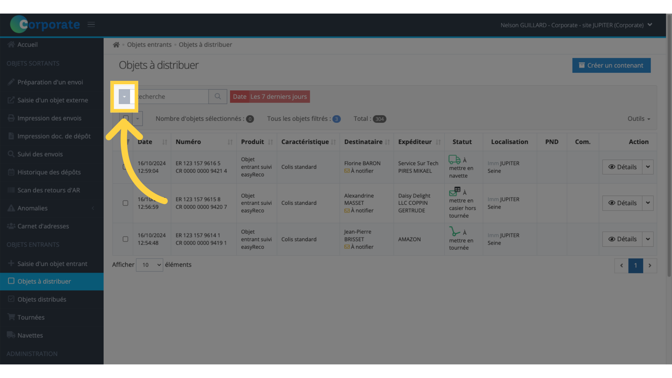Open Scan des retours d'AR

[x=52, y=190]
